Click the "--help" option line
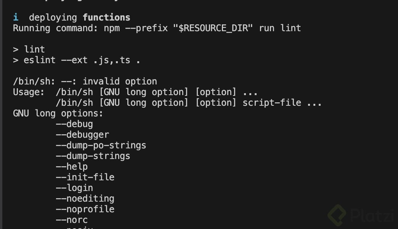This screenshot has width=398, height=229. pyautogui.click(x=72, y=167)
